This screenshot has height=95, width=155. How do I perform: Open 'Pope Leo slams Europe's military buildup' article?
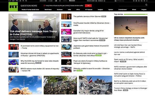[90, 62]
